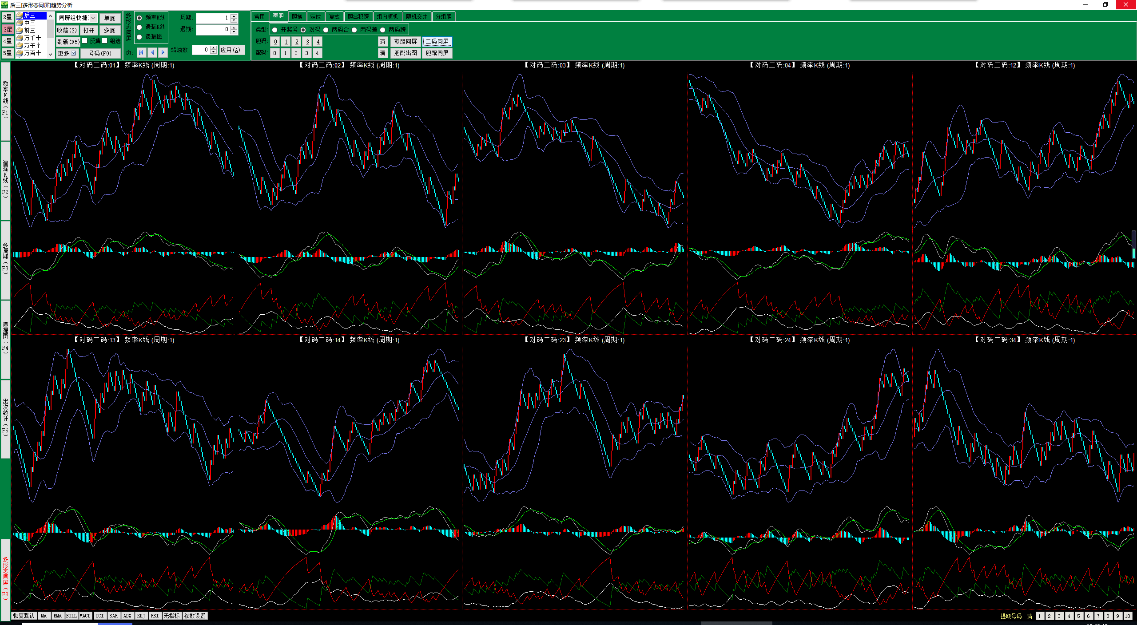Open the 组内随机 tab
1137x625 pixels.
pos(387,16)
